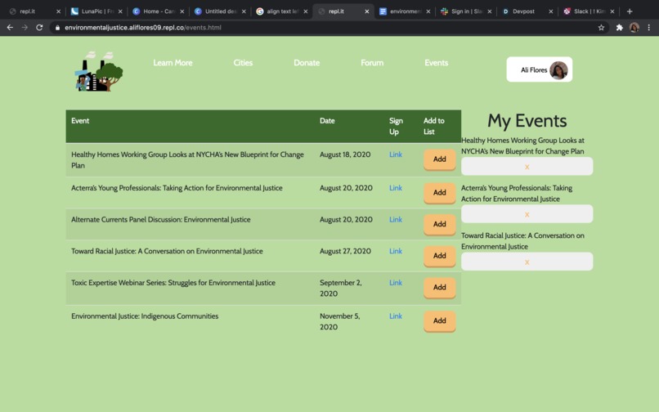The image size is (659, 412).
Task: Open the Cities nav item
Action: (243, 63)
